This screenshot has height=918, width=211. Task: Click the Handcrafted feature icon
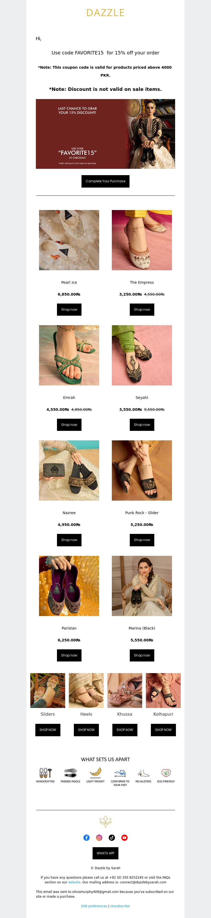(45, 773)
